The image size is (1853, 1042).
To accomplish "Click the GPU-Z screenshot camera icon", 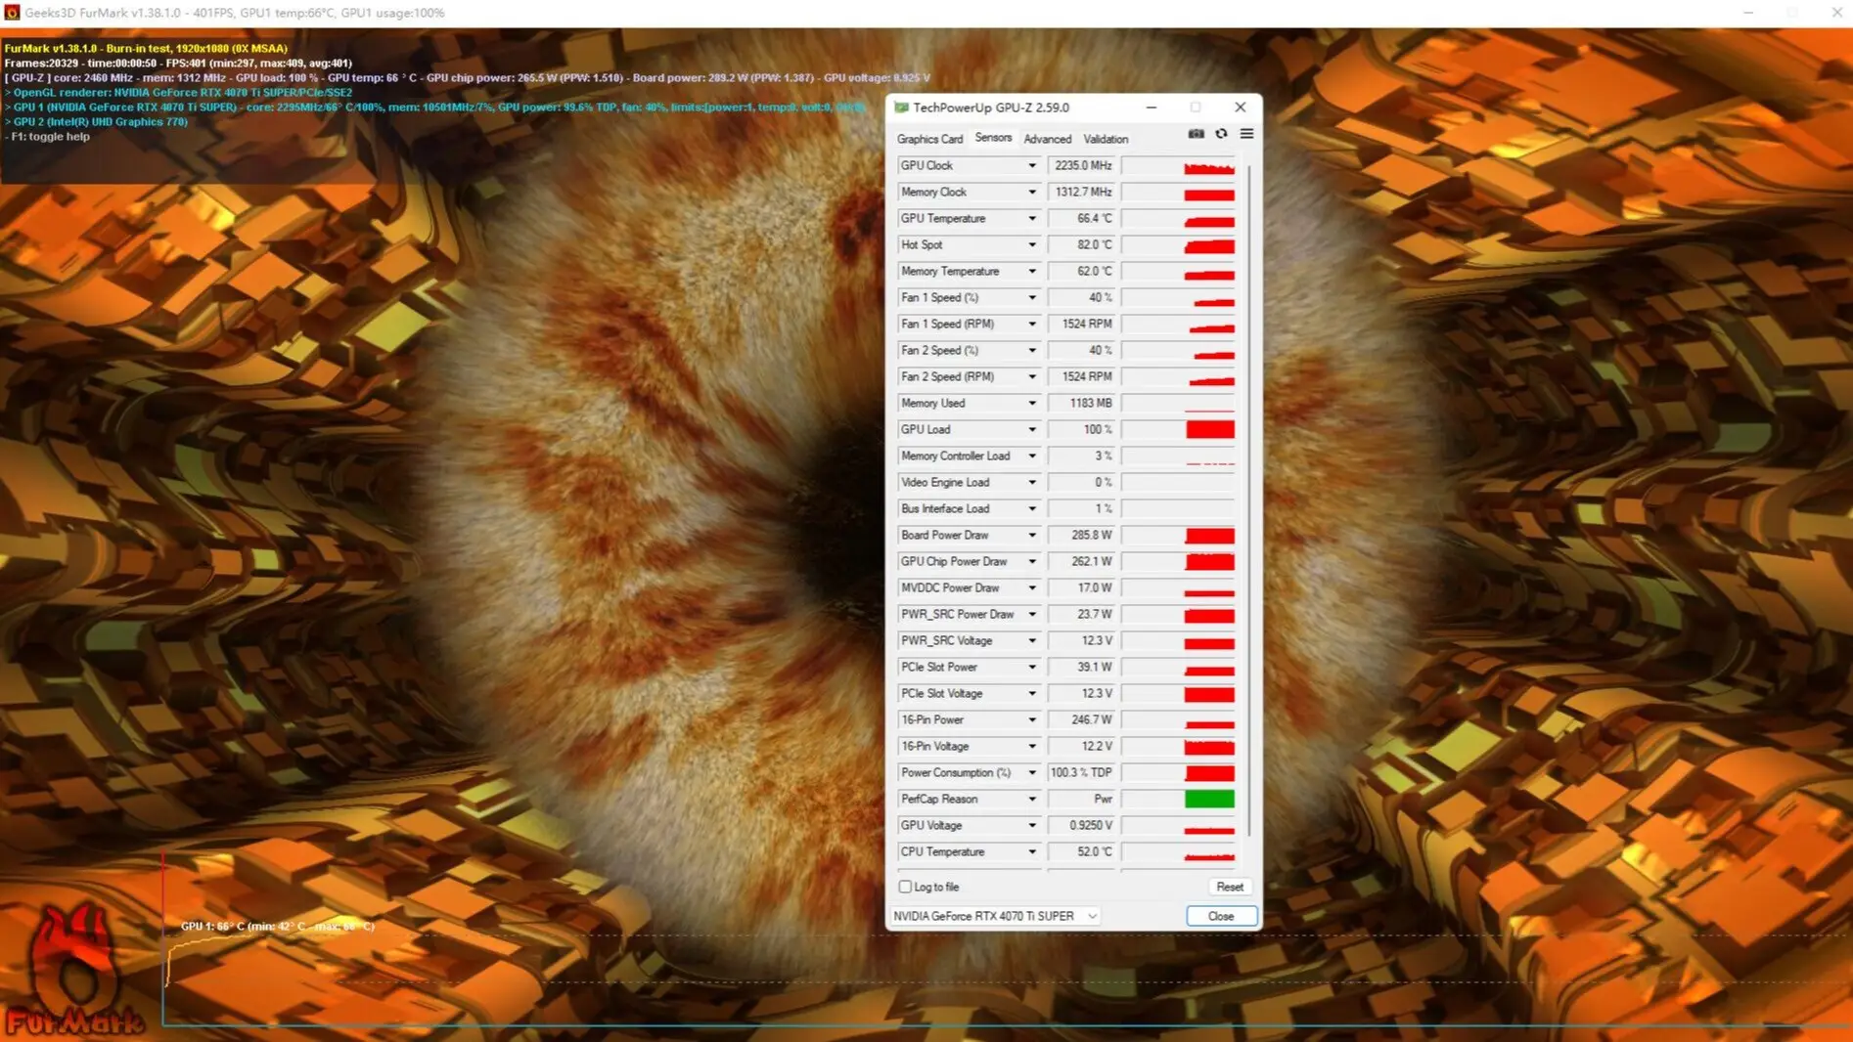I will tap(1196, 134).
